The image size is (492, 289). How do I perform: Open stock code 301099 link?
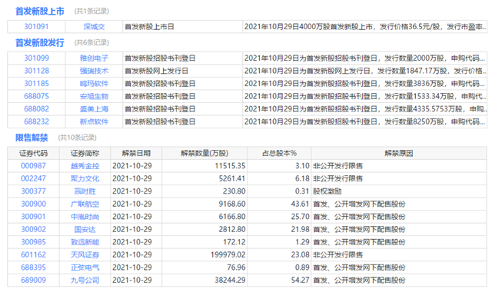pos(36,58)
